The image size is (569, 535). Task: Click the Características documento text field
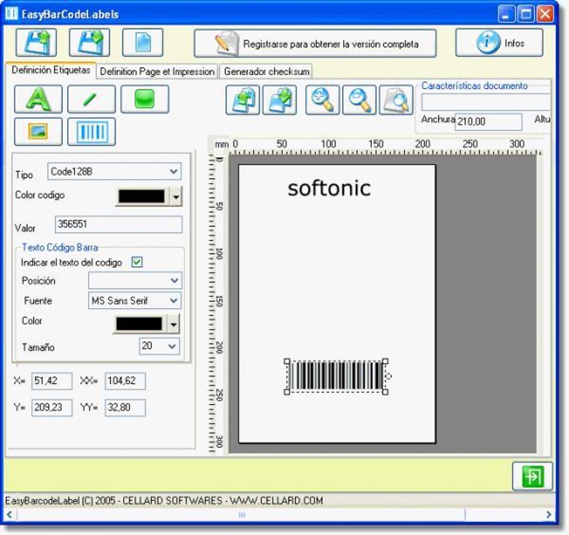tap(485, 102)
